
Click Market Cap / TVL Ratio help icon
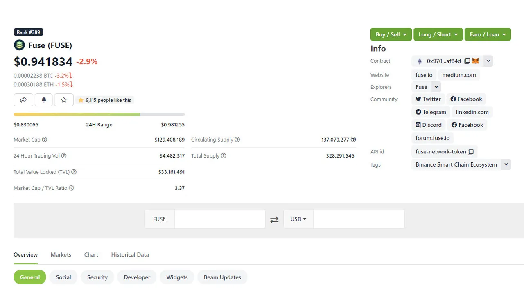pos(72,188)
